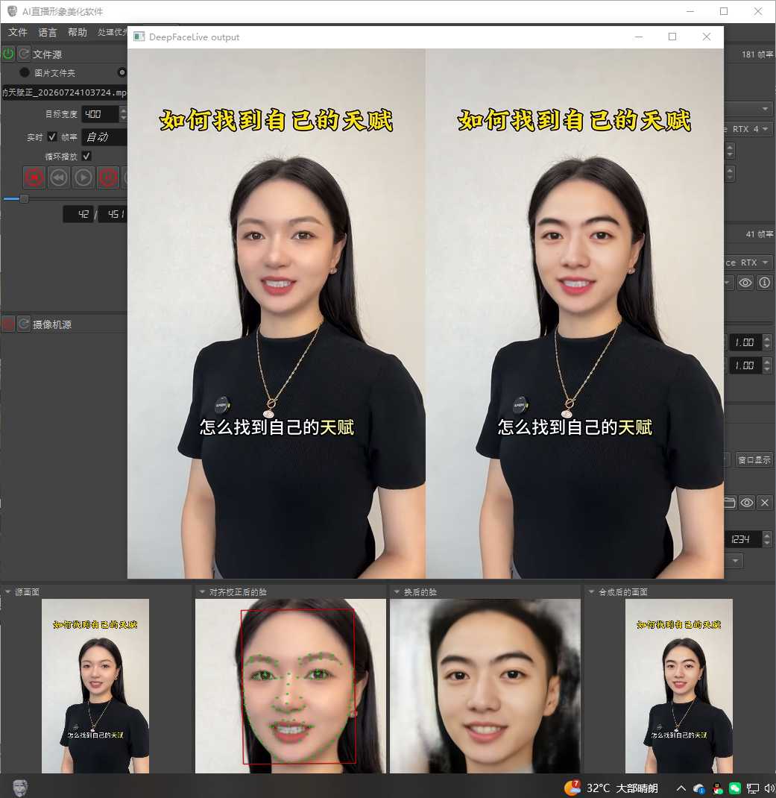This screenshot has width=776, height=798.
Task: Click the red stop playback button
Action: point(34,177)
